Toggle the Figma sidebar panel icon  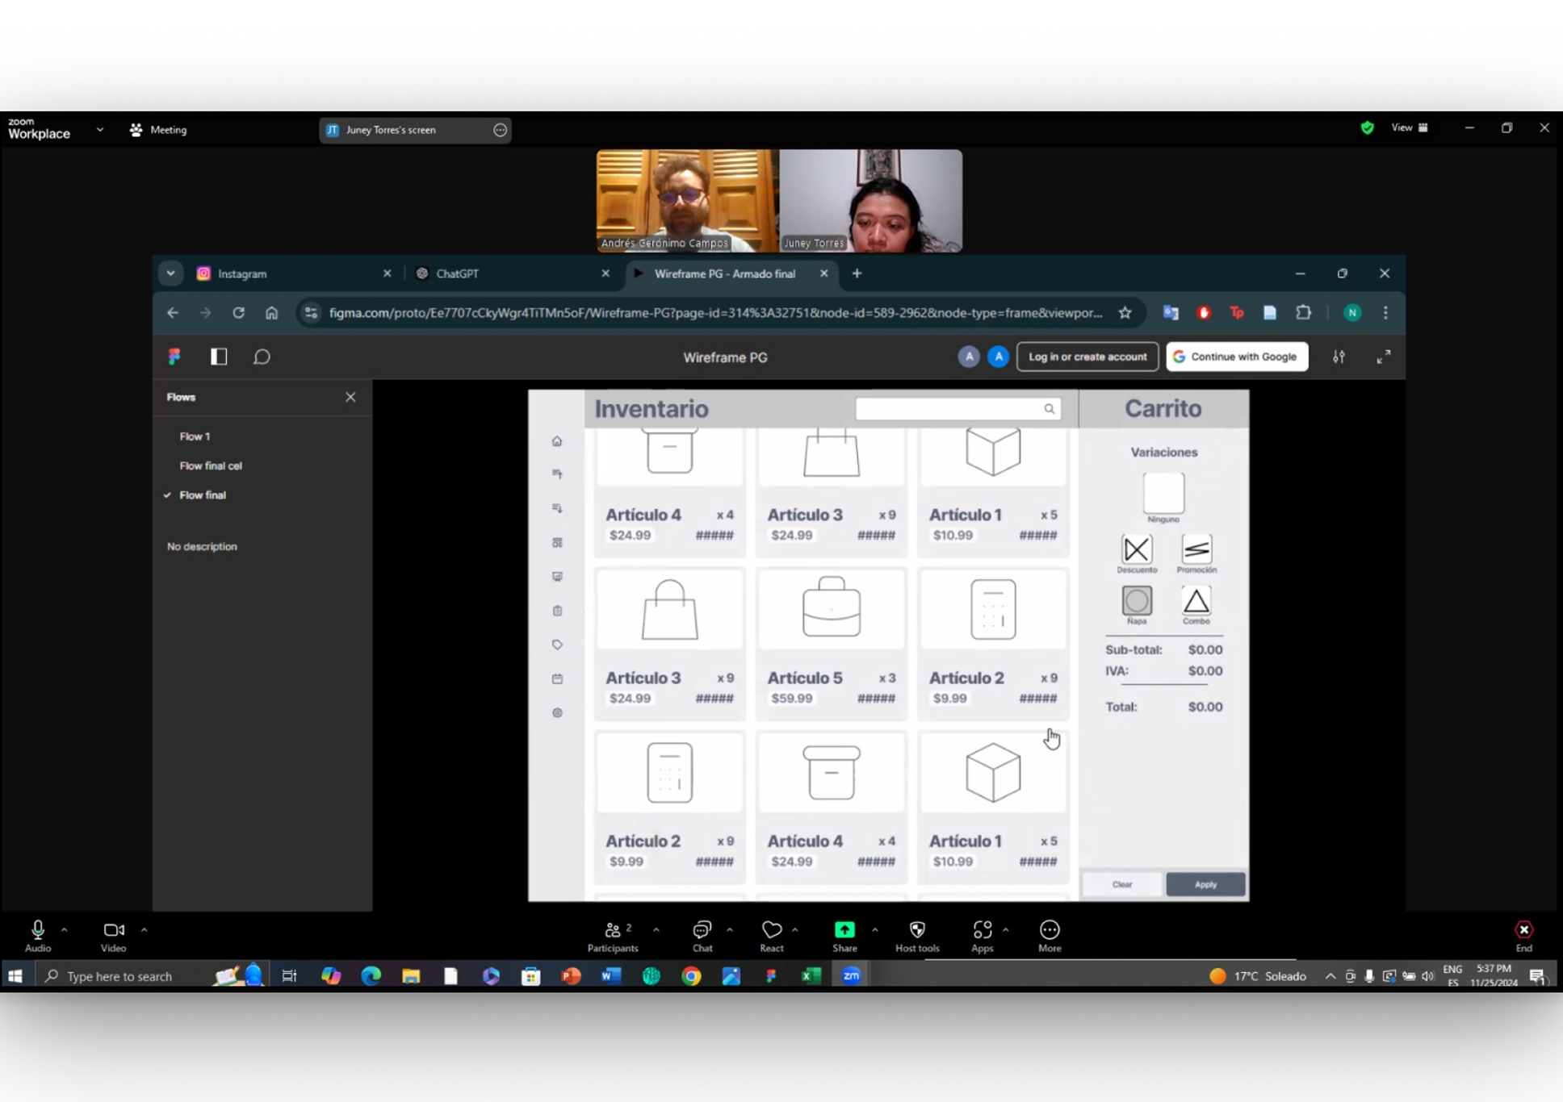pyautogui.click(x=219, y=357)
